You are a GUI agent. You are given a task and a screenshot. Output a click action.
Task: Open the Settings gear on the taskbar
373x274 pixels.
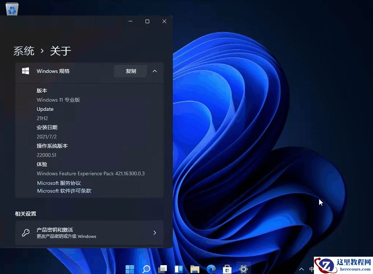click(x=243, y=268)
